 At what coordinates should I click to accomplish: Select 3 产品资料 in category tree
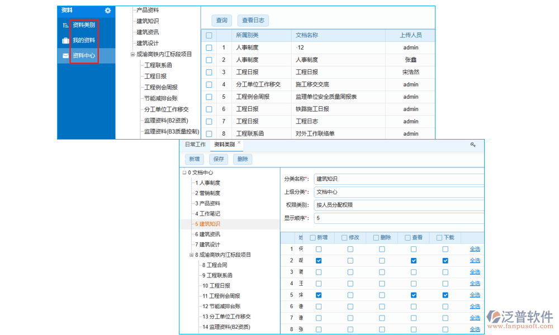pyautogui.click(x=208, y=204)
